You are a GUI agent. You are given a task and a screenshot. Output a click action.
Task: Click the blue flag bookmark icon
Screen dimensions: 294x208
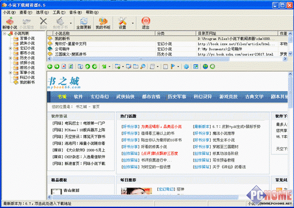[x=173, y=66]
